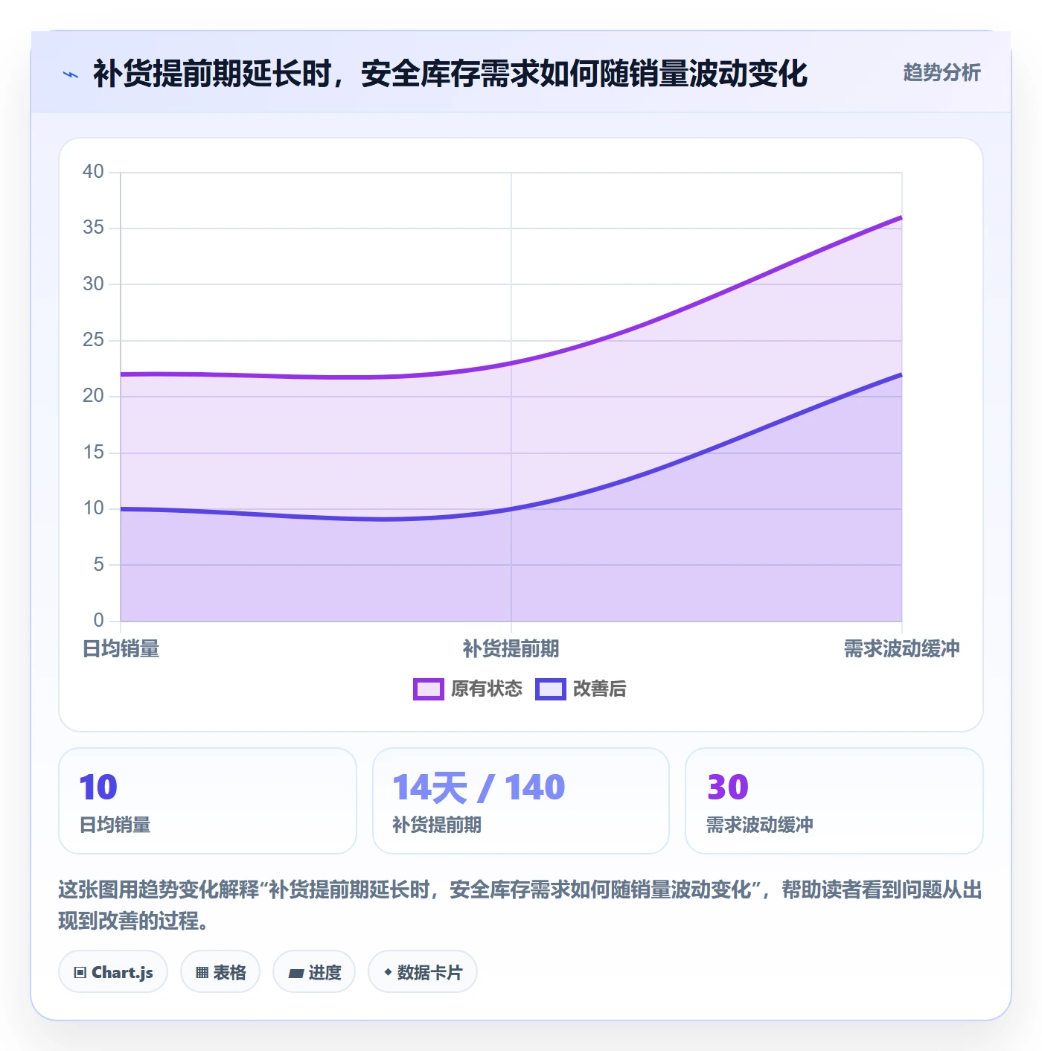Click the chart title 补货提前期延长时 heading
The image size is (1042, 1051).
pos(450,74)
